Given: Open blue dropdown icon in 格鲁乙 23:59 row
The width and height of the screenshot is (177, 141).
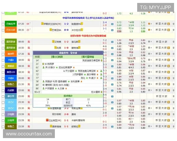Looking at the screenshot, I should (112, 127).
